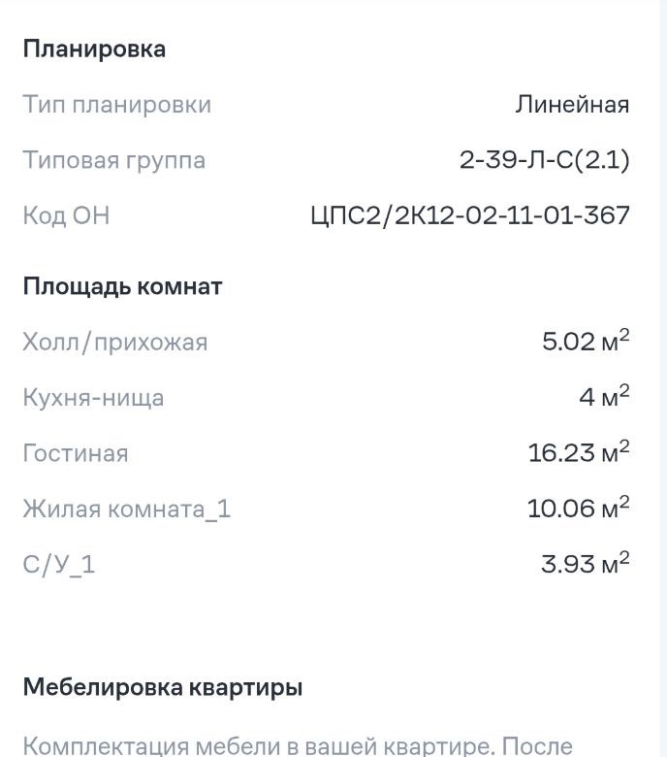Click the 5.02 м² area value
The image size is (667, 757).
(x=586, y=342)
